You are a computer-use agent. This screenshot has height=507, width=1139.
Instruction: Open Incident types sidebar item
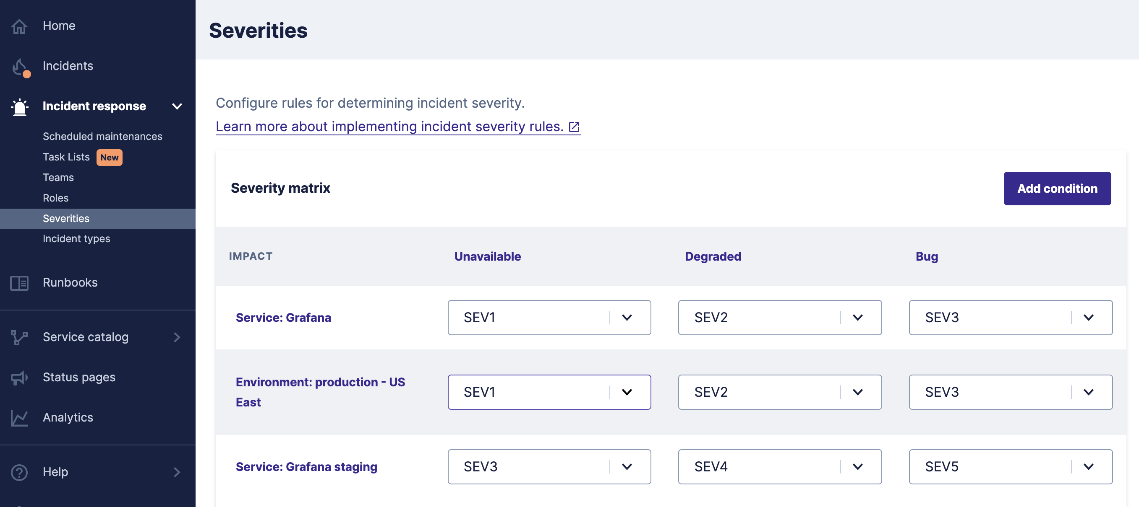[x=76, y=239]
